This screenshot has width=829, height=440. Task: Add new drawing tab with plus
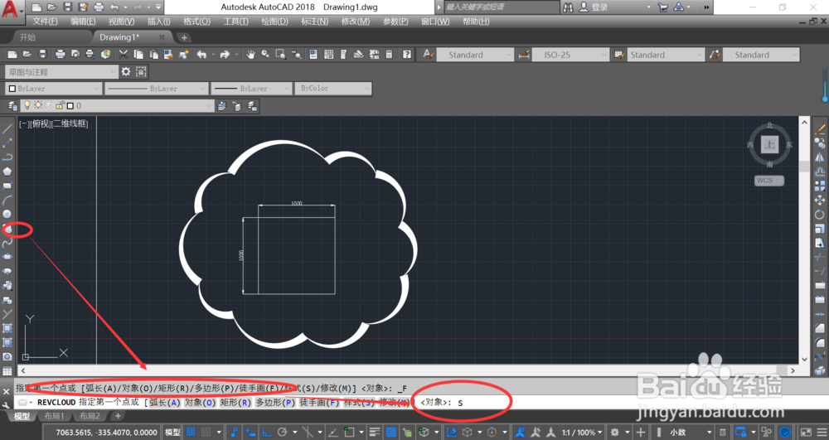184,37
